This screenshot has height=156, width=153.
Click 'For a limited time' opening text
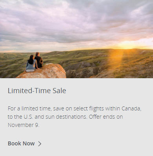click(x=29, y=108)
